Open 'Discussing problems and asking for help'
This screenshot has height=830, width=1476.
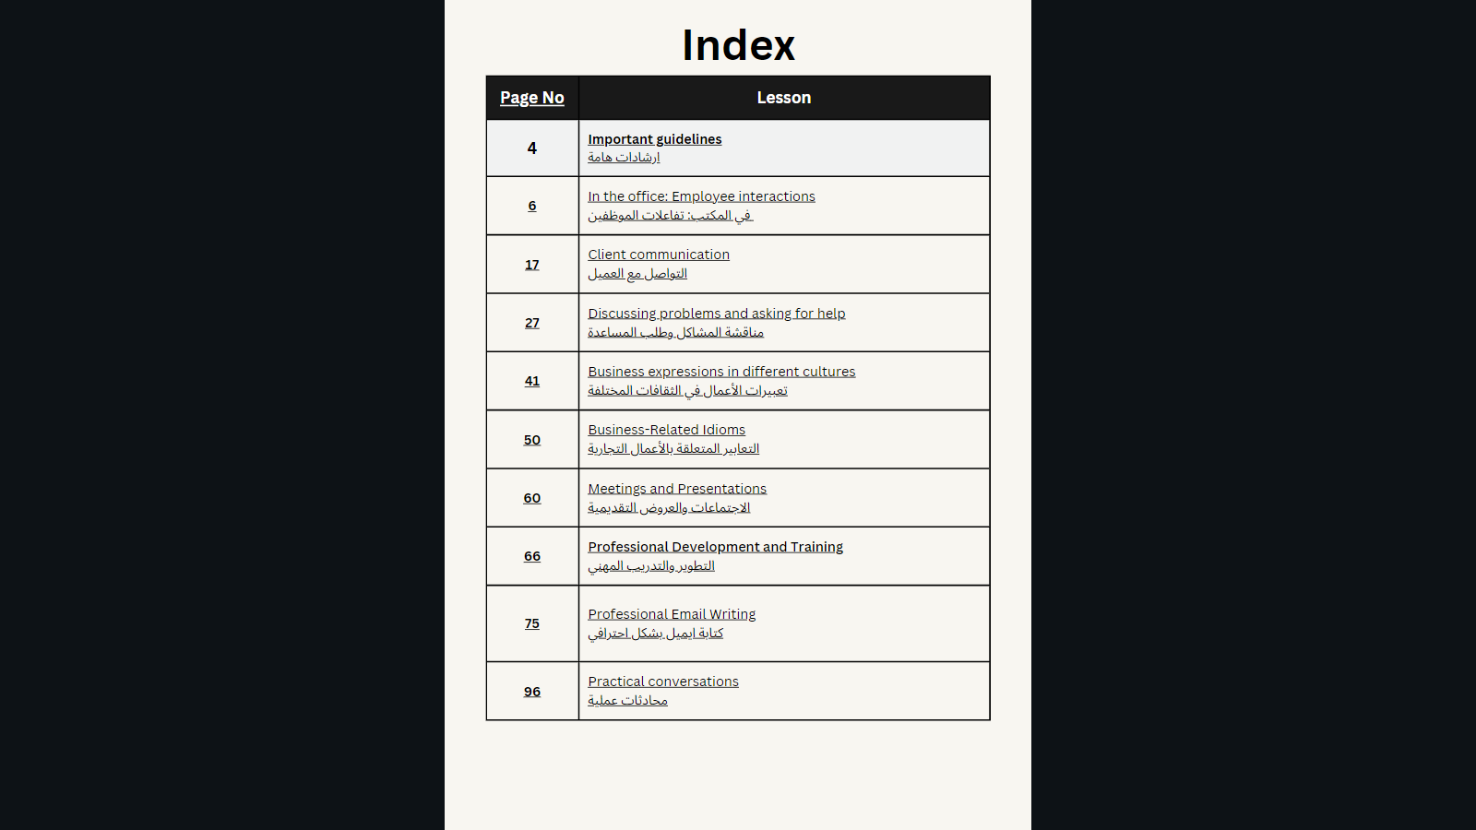[x=716, y=314]
